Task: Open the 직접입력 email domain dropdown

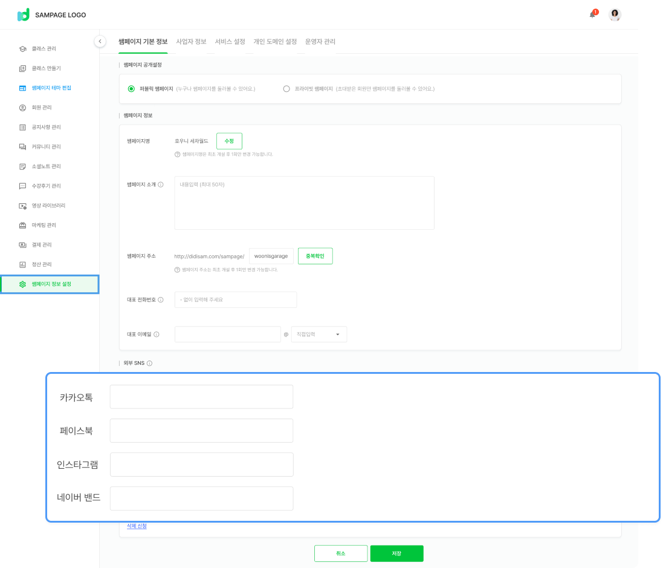Action: pos(319,335)
